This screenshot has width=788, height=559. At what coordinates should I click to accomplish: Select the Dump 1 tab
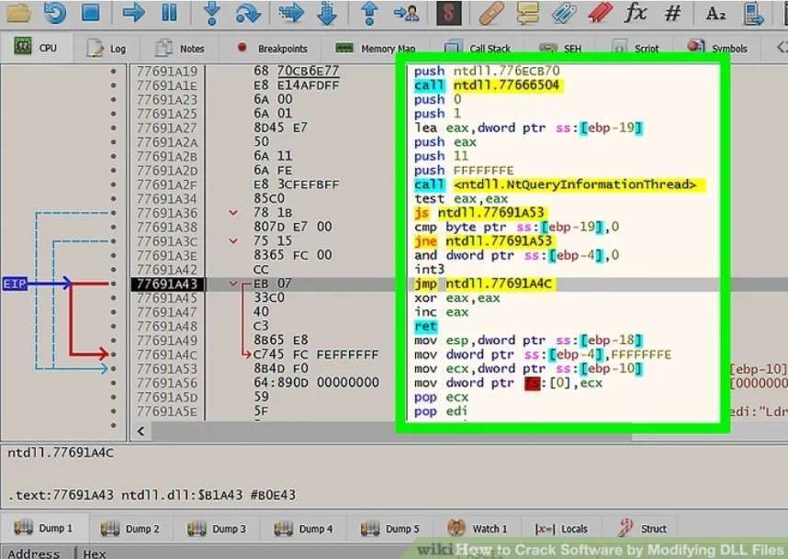tap(43, 529)
